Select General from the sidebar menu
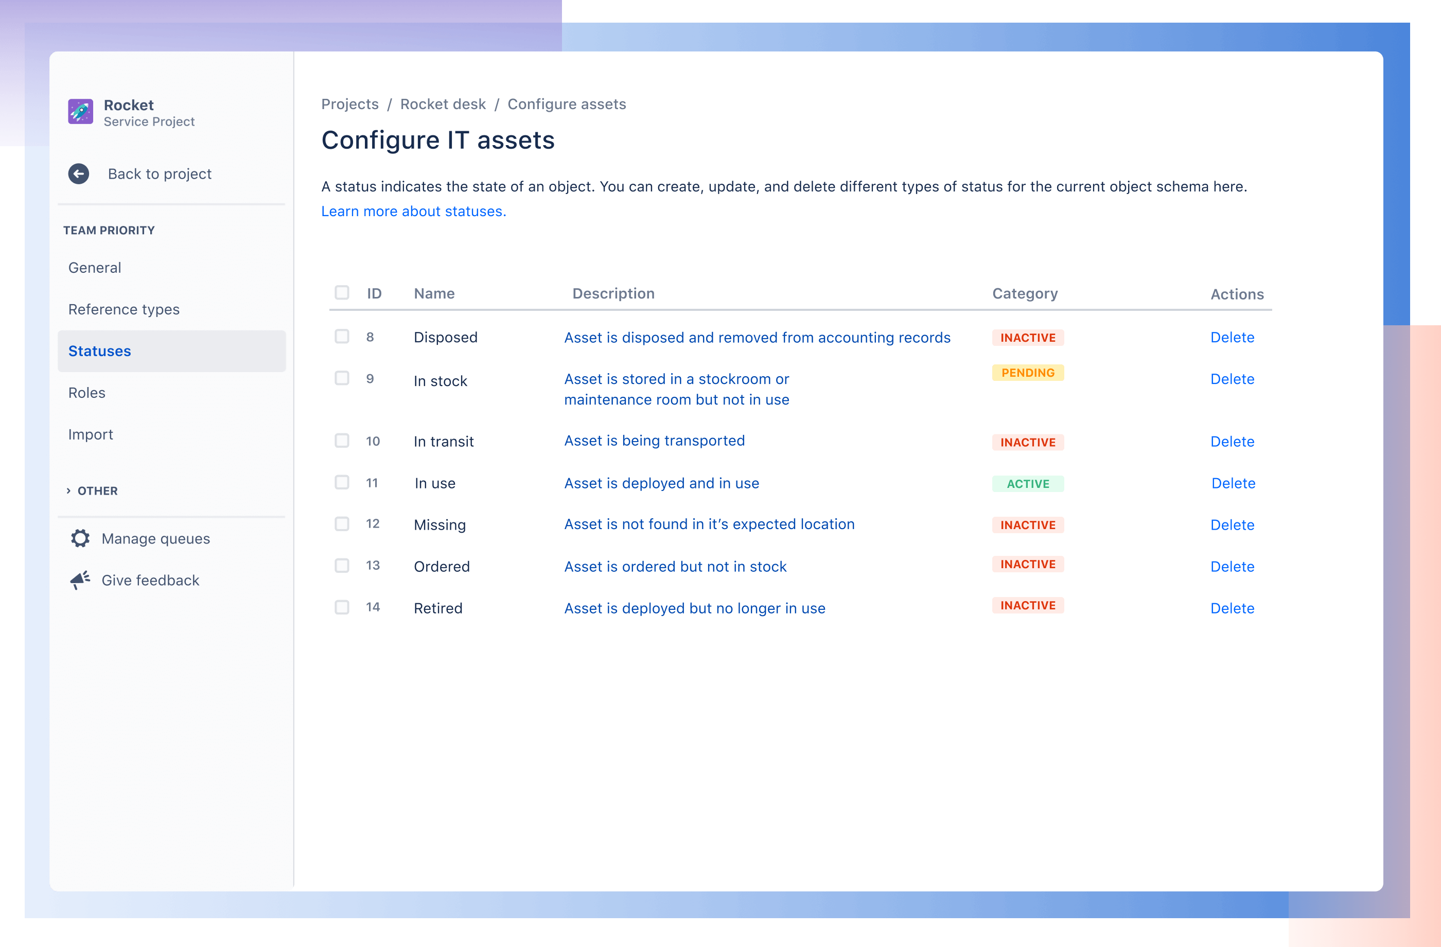The width and height of the screenshot is (1441, 947). (95, 268)
